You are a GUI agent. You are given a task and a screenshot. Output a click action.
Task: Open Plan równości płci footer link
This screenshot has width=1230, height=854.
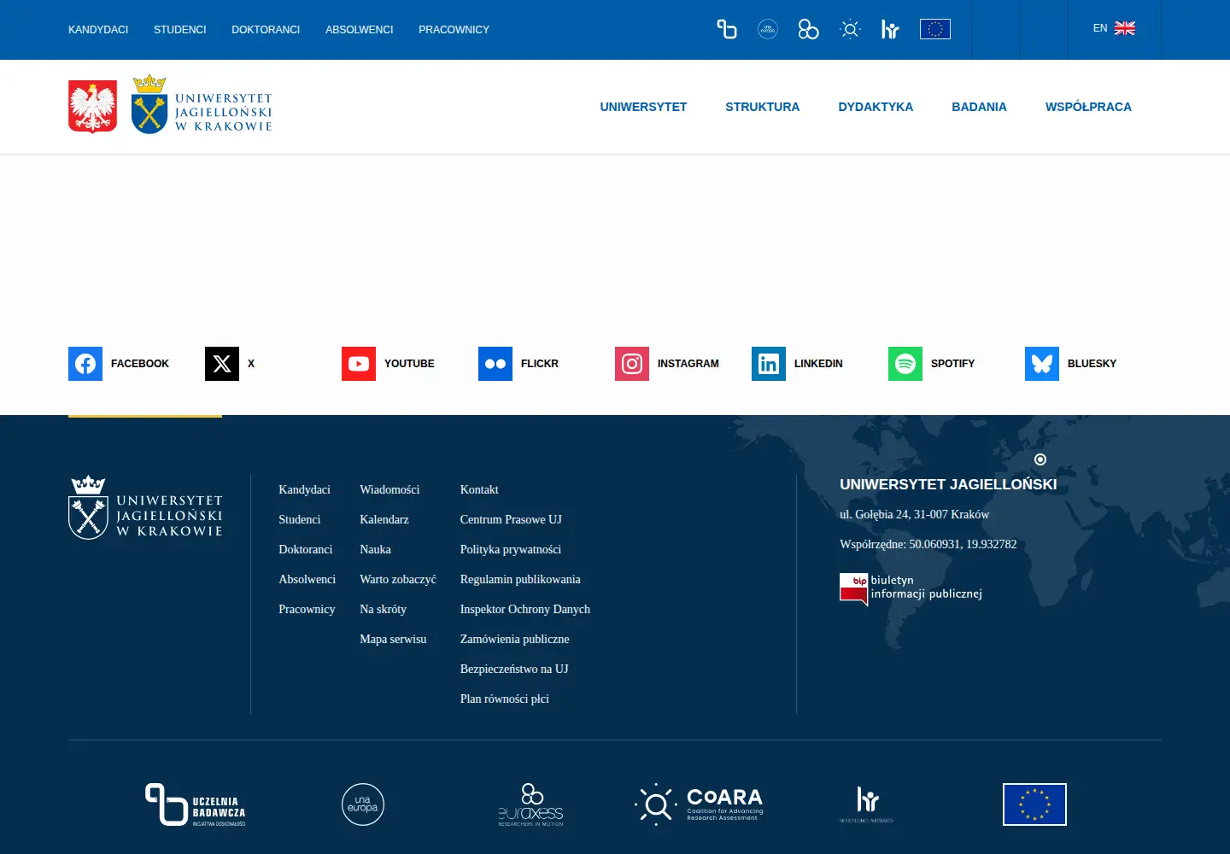pyautogui.click(x=505, y=699)
